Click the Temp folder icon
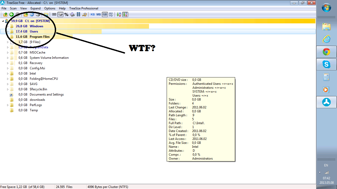The height and width of the screenshot is (189, 337). coord(12,110)
